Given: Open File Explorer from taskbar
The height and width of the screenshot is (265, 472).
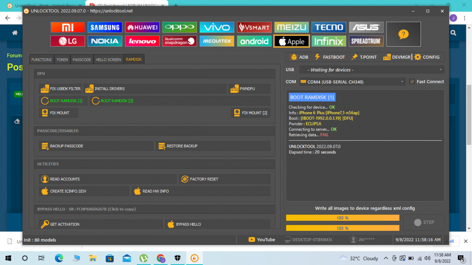Looking at the screenshot, I should click(93, 258).
